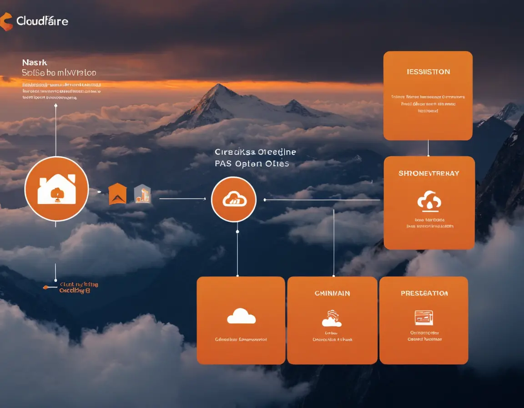The image size is (524, 408).
Task: Click the Cloudfaire brand name text
Action: [42, 21]
